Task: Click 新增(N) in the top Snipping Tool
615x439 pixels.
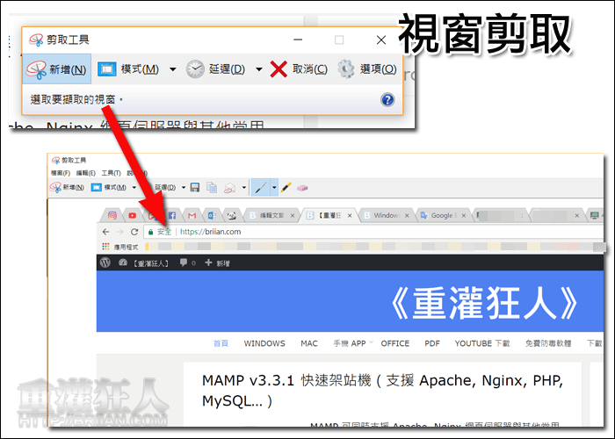Action: coord(57,69)
